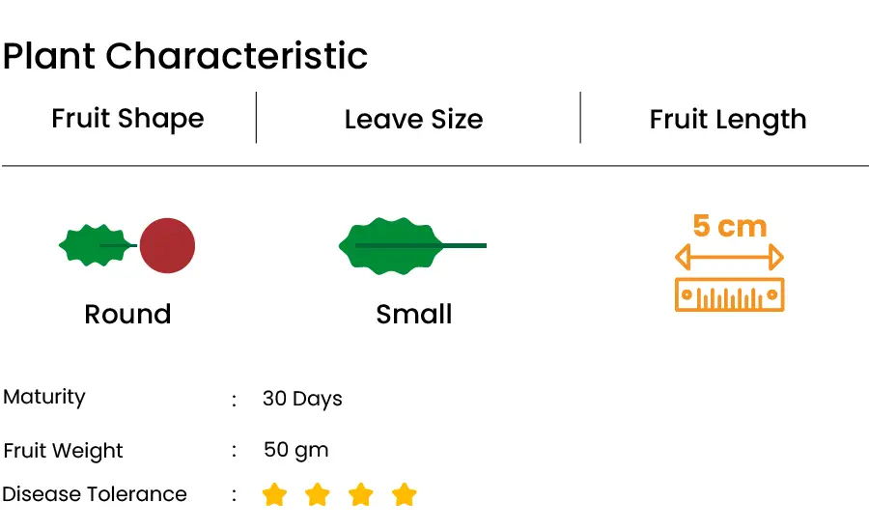Select the Fruit Shape column header
The image size is (869, 529).
pos(128,119)
